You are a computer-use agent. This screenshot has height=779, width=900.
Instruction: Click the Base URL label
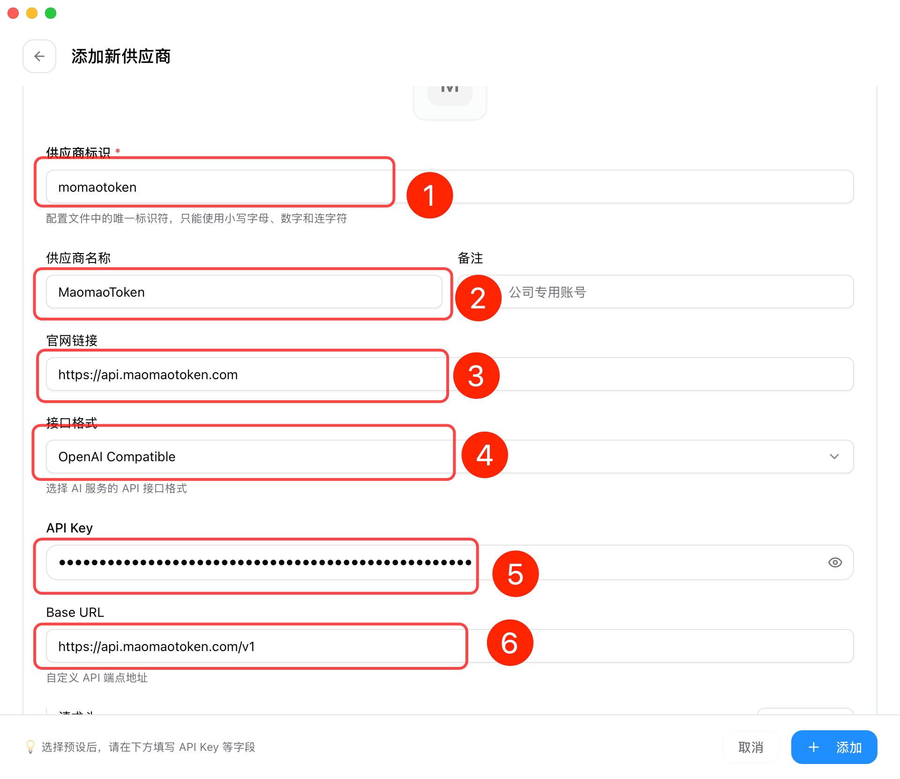75,612
